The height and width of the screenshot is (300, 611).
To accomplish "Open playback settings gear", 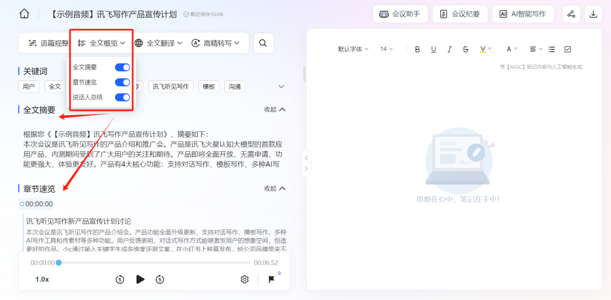I will click(245, 279).
